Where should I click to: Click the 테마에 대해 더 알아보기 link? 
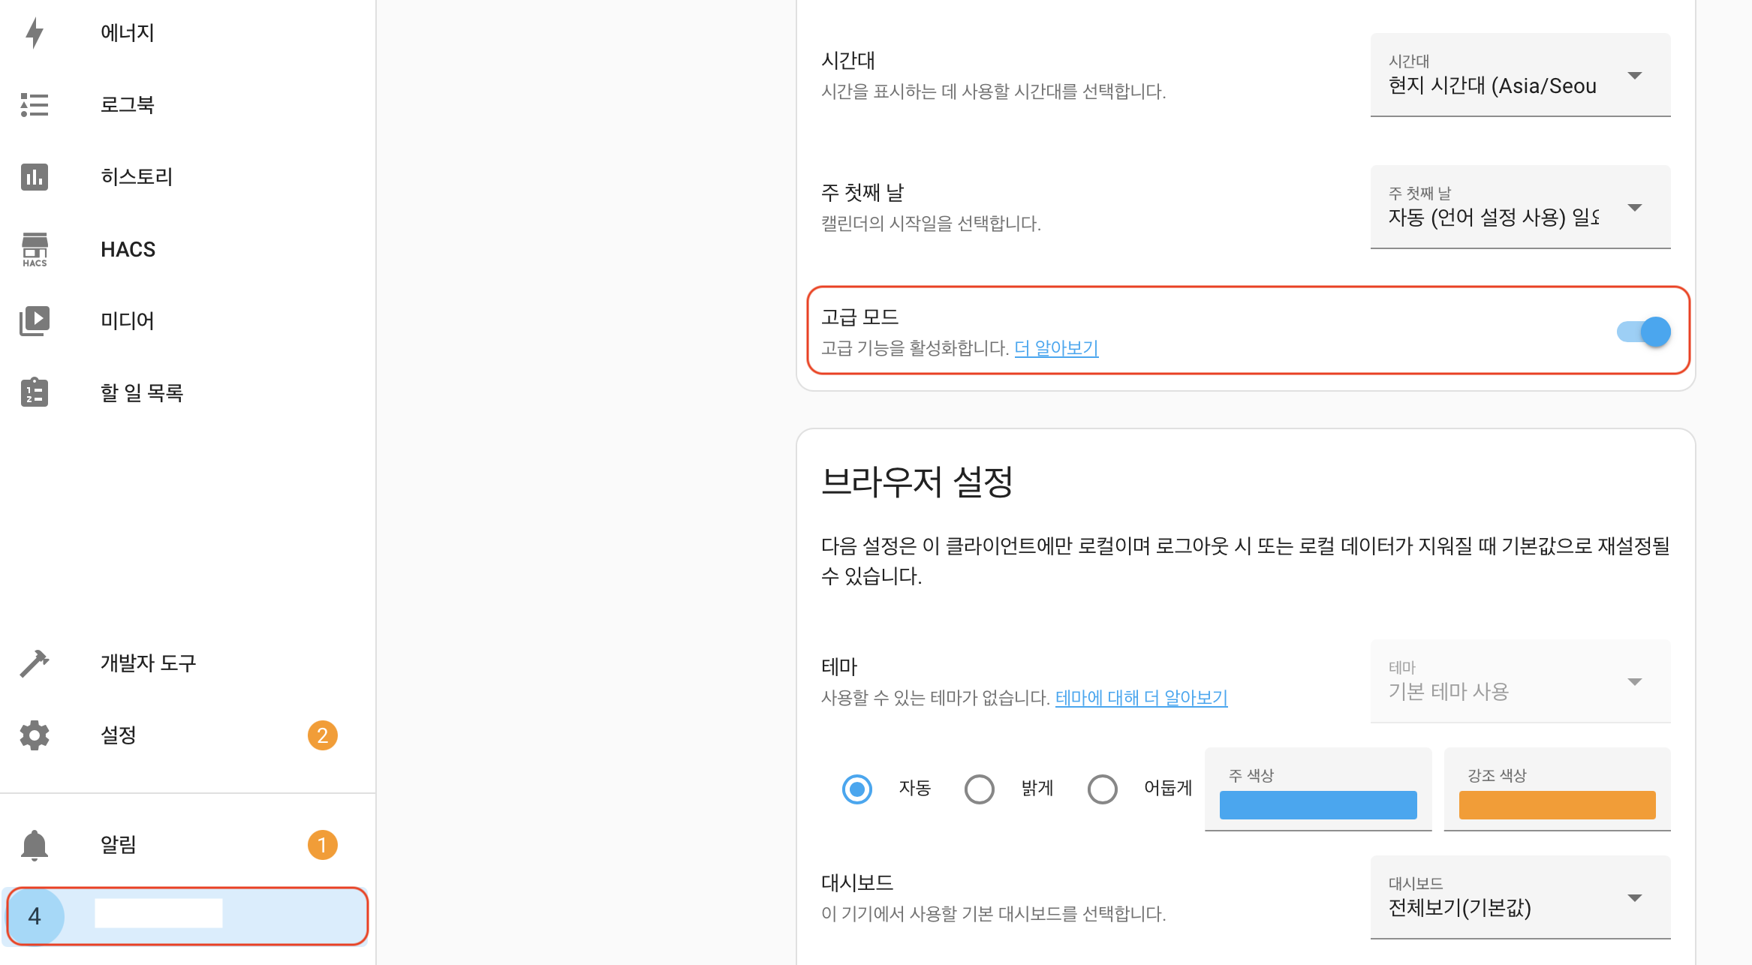(x=1141, y=698)
